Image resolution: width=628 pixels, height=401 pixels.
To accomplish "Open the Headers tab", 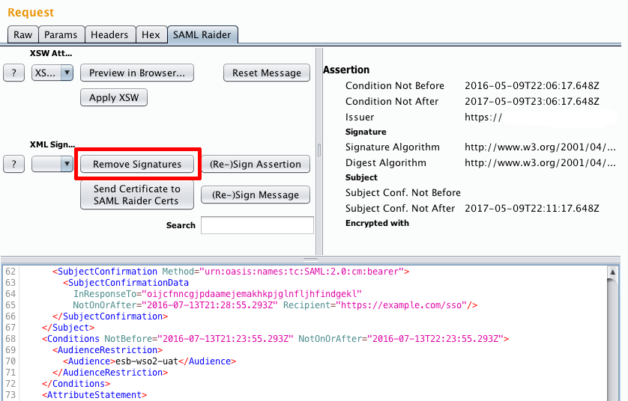I will click(x=109, y=34).
